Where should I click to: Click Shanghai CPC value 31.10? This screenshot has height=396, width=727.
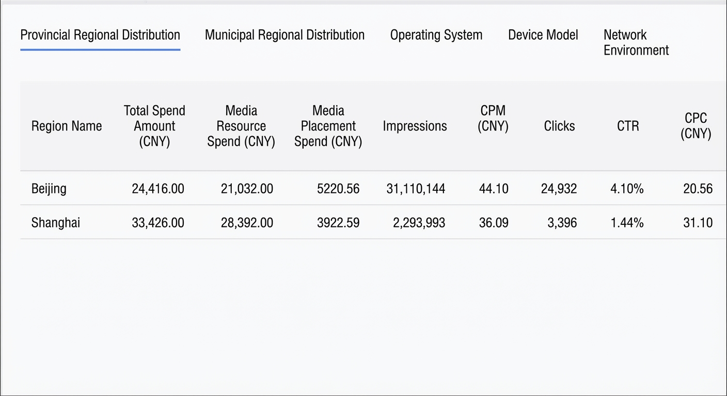pos(698,222)
